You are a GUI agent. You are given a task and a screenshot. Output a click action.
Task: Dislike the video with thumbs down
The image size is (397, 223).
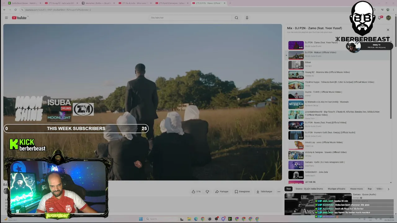207,191
